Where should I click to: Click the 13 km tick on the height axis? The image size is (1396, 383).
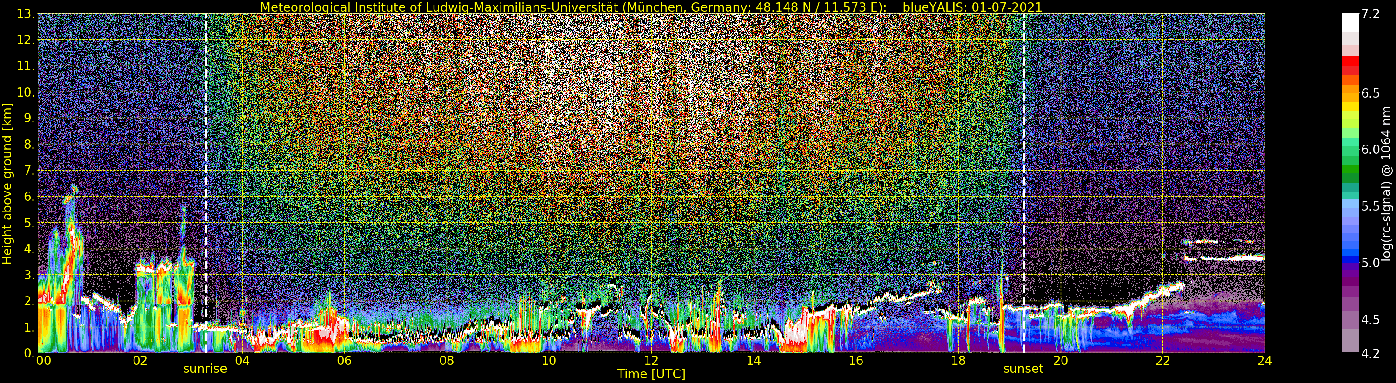pyautogui.click(x=26, y=14)
